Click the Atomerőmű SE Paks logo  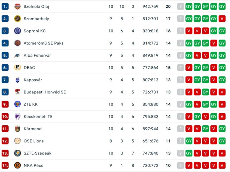pos(18,43)
